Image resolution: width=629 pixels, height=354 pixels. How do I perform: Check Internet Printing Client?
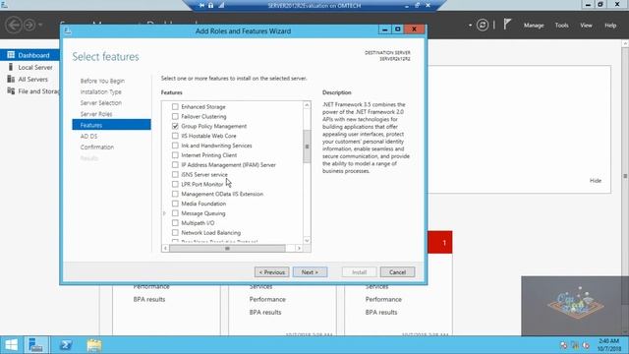click(175, 155)
